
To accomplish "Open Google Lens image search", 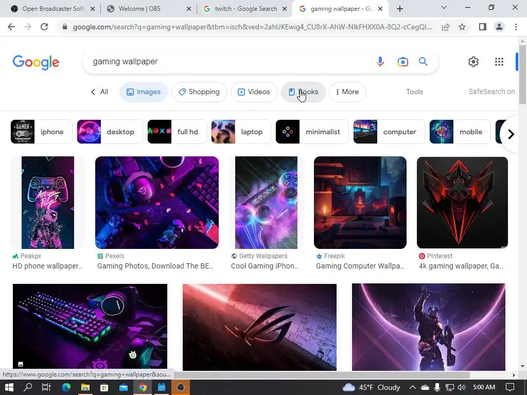I will coord(402,62).
